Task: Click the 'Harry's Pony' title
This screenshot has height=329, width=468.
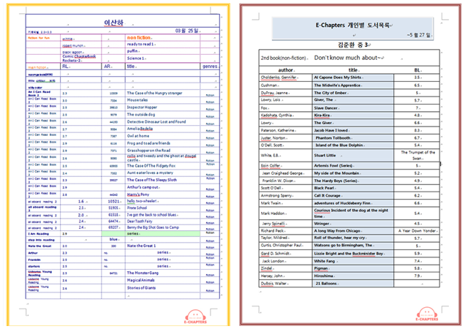Action: coord(138,194)
